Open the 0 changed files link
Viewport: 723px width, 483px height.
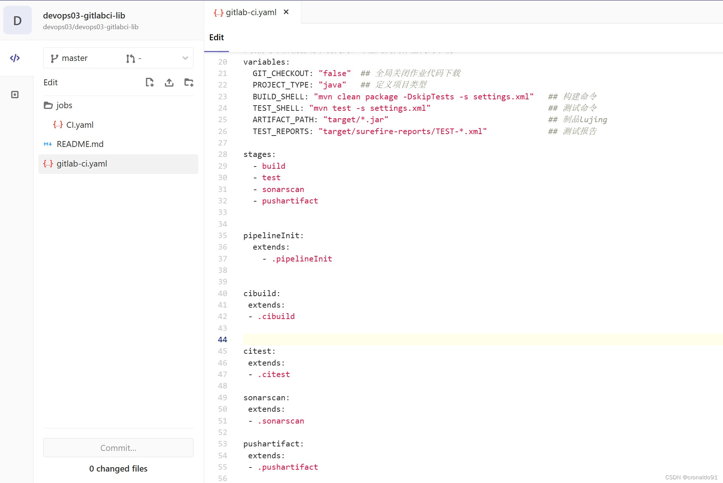[x=118, y=469]
